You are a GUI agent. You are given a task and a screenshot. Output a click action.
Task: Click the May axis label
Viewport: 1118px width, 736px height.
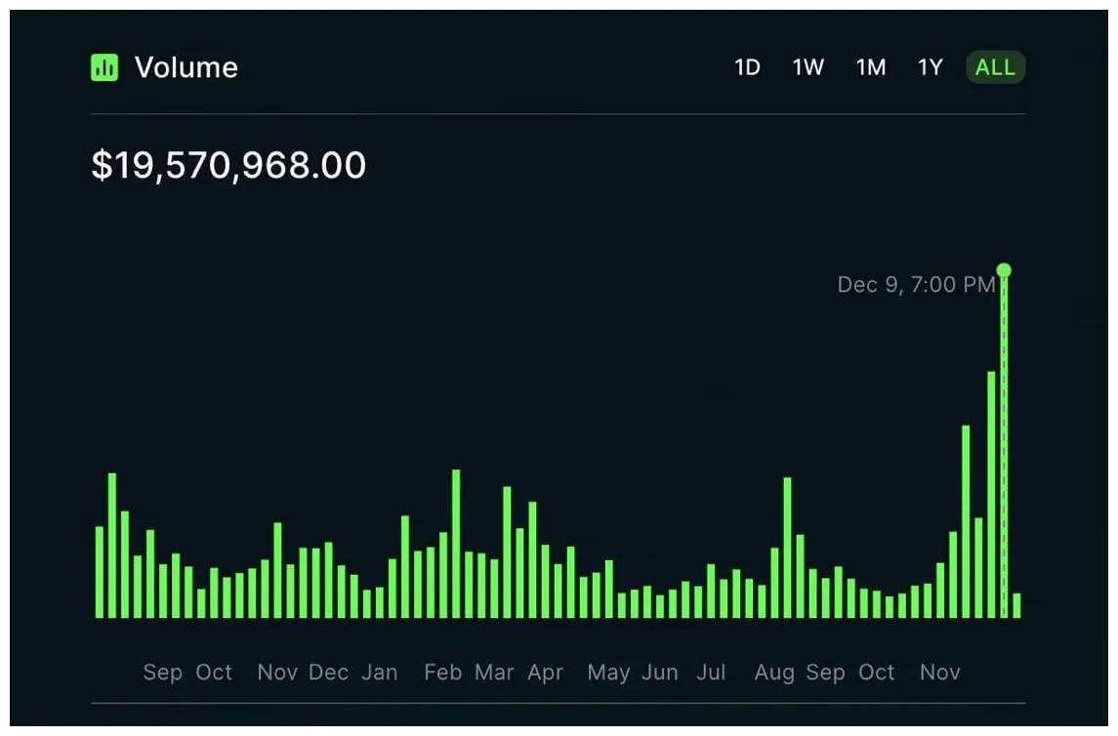click(608, 673)
